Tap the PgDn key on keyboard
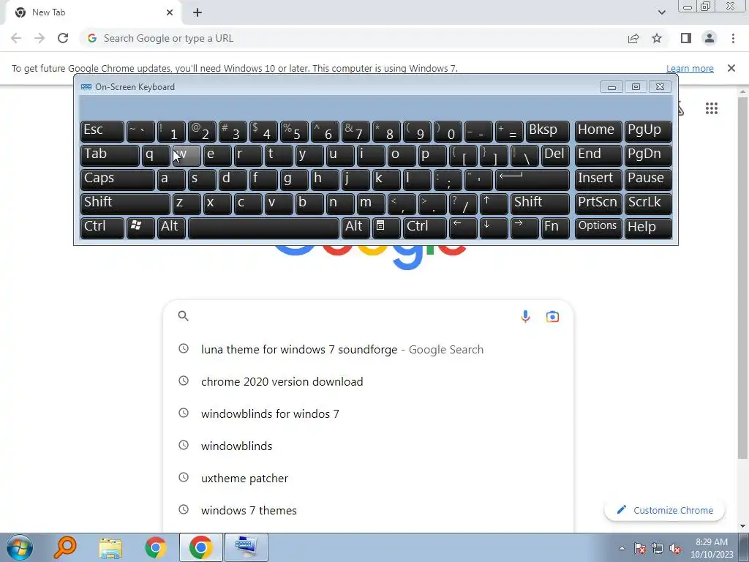 (648, 156)
